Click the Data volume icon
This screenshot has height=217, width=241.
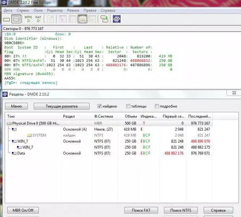pyautogui.click(x=14, y=153)
